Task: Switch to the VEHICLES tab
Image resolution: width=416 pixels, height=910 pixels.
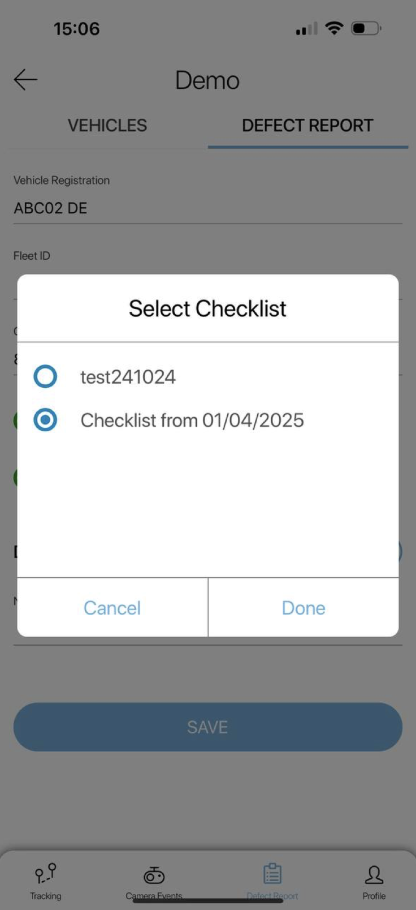Action: click(107, 125)
